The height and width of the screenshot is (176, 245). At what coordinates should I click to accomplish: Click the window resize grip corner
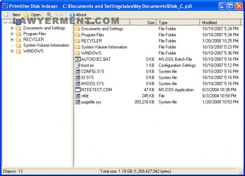(x=241, y=172)
